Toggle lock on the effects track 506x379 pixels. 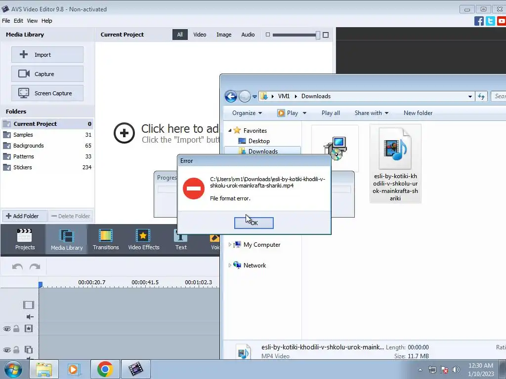coord(16,328)
